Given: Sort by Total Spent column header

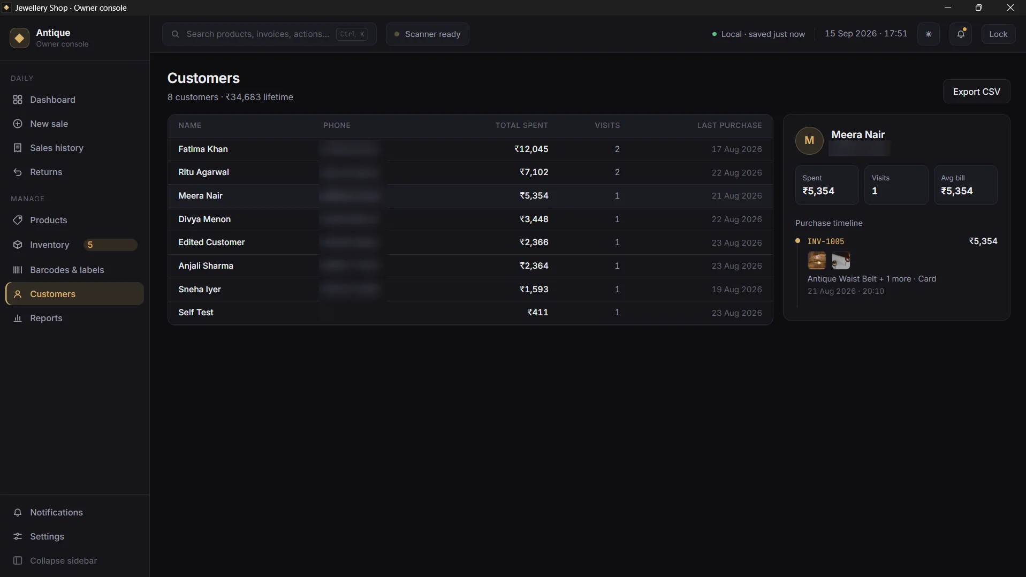Looking at the screenshot, I should click(521, 126).
